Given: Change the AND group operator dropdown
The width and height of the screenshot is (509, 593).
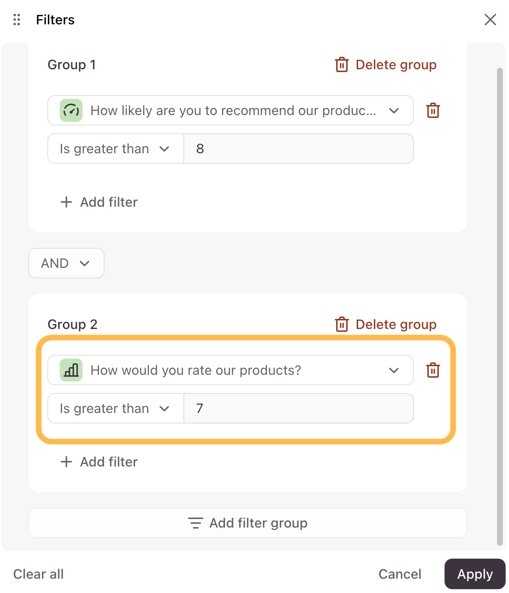Looking at the screenshot, I should pos(66,263).
